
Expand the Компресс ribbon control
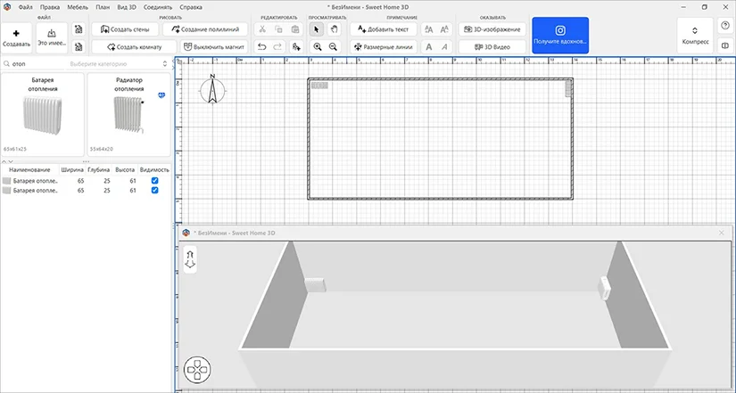[695, 36]
